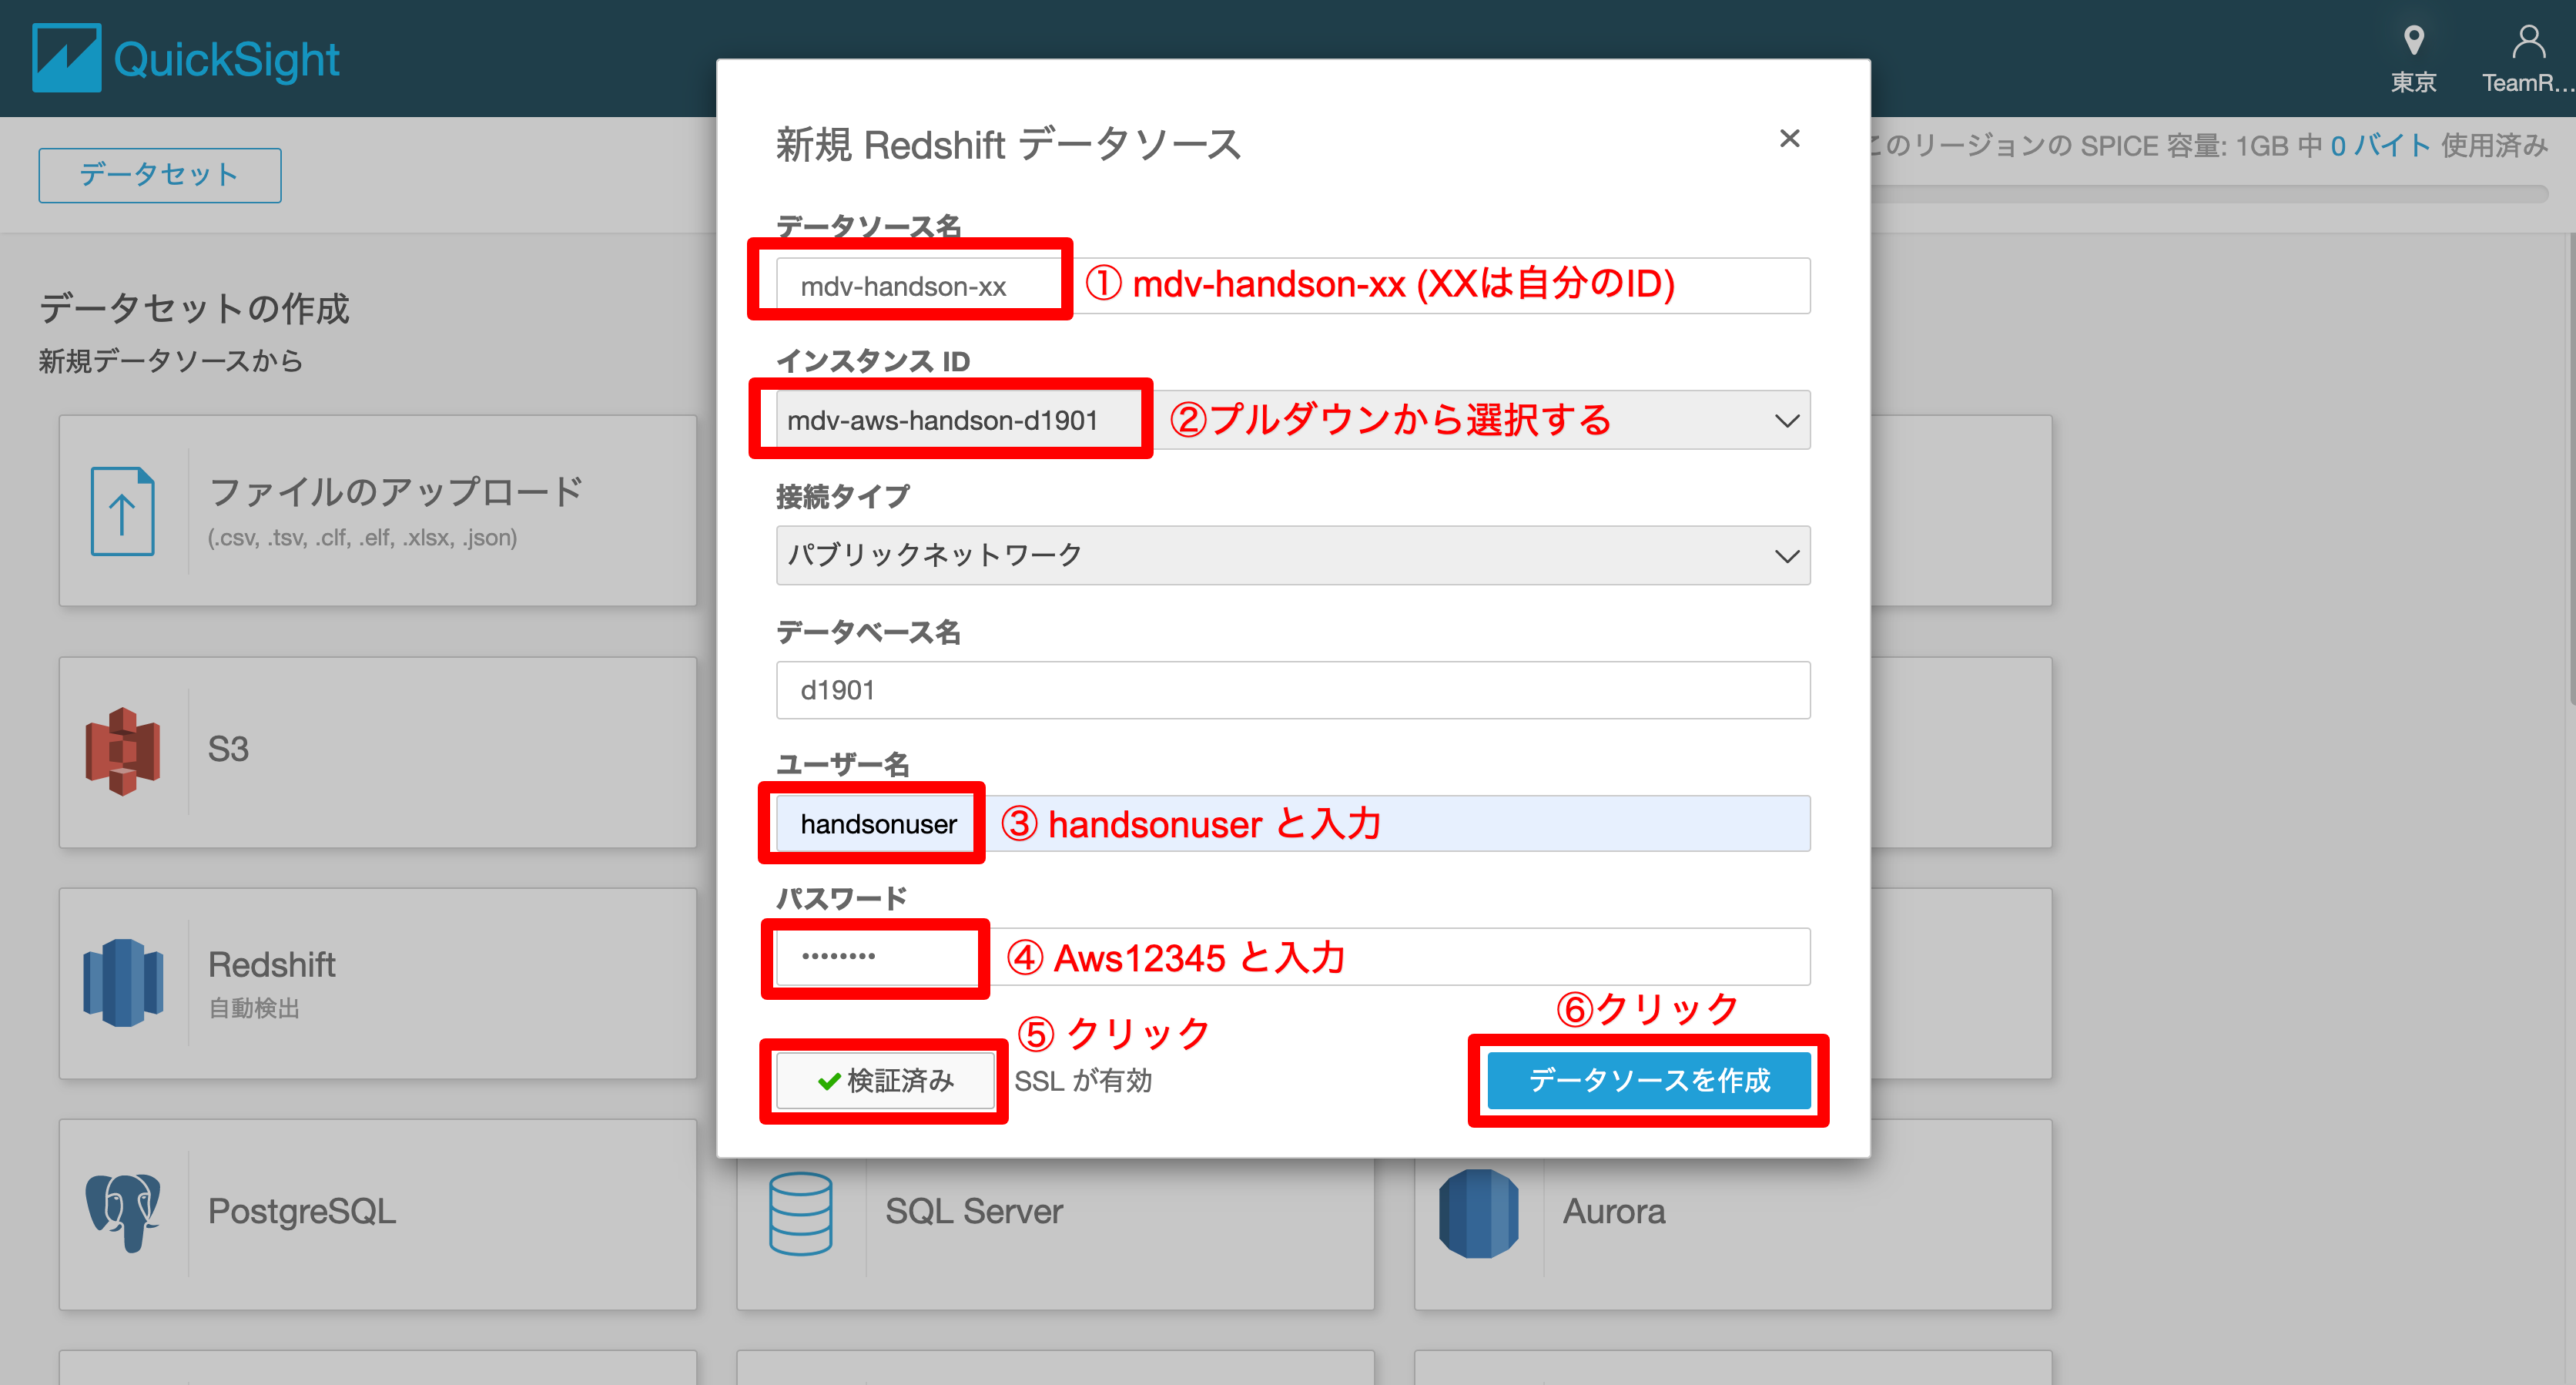Click the password field
Image resolution: width=2576 pixels, height=1385 pixels.
coord(1293,957)
